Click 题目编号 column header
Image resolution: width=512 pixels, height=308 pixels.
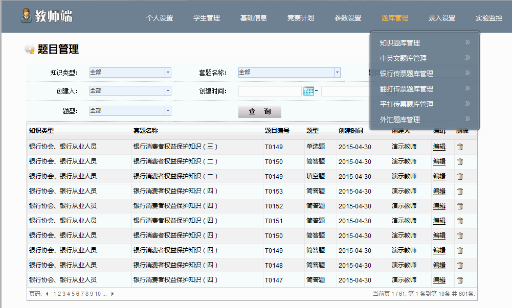pos(277,131)
